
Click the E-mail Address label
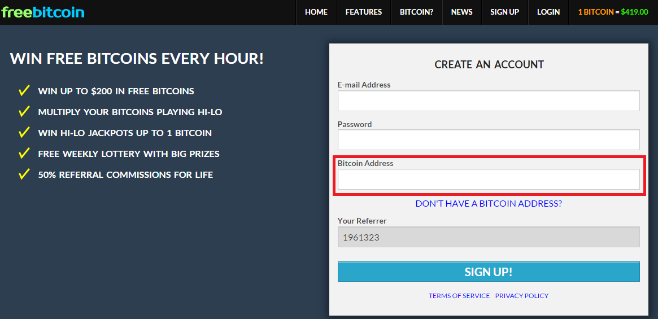364,85
